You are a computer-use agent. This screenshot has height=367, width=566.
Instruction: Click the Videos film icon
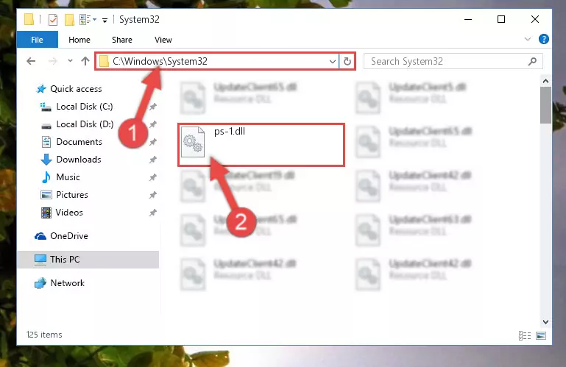pyautogui.click(x=46, y=213)
